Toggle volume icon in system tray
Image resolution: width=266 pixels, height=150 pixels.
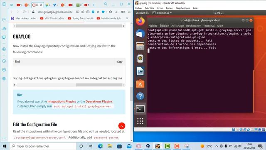pyautogui.click(x=240, y=146)
